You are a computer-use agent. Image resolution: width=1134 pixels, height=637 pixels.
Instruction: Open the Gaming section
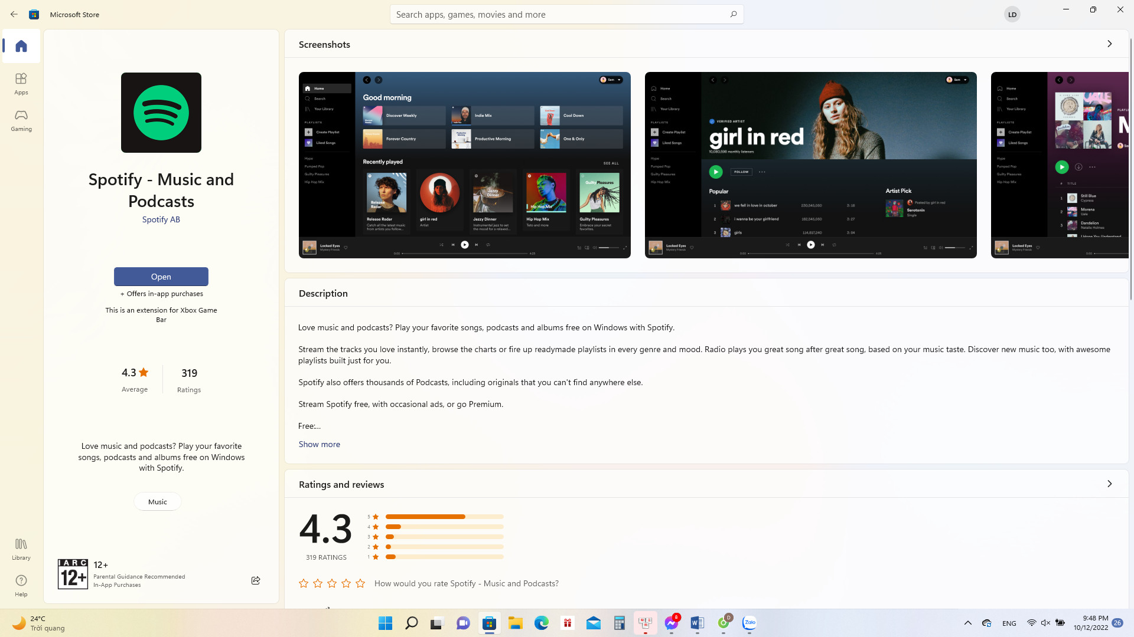click(x=21, y=120)
